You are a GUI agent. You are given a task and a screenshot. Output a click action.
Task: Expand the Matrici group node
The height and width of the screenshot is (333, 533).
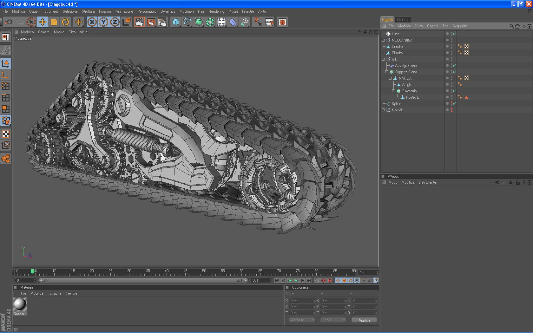click(x=383, y=110)
